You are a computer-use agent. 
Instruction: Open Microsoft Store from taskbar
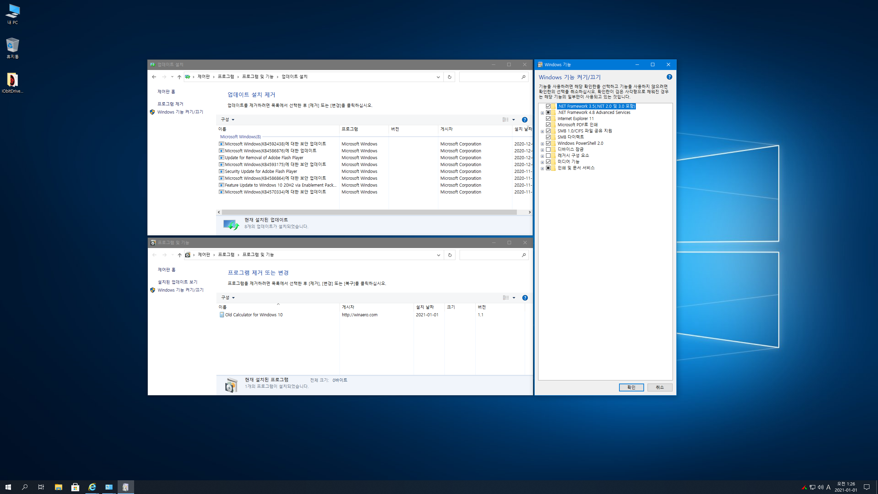(75, 487)
